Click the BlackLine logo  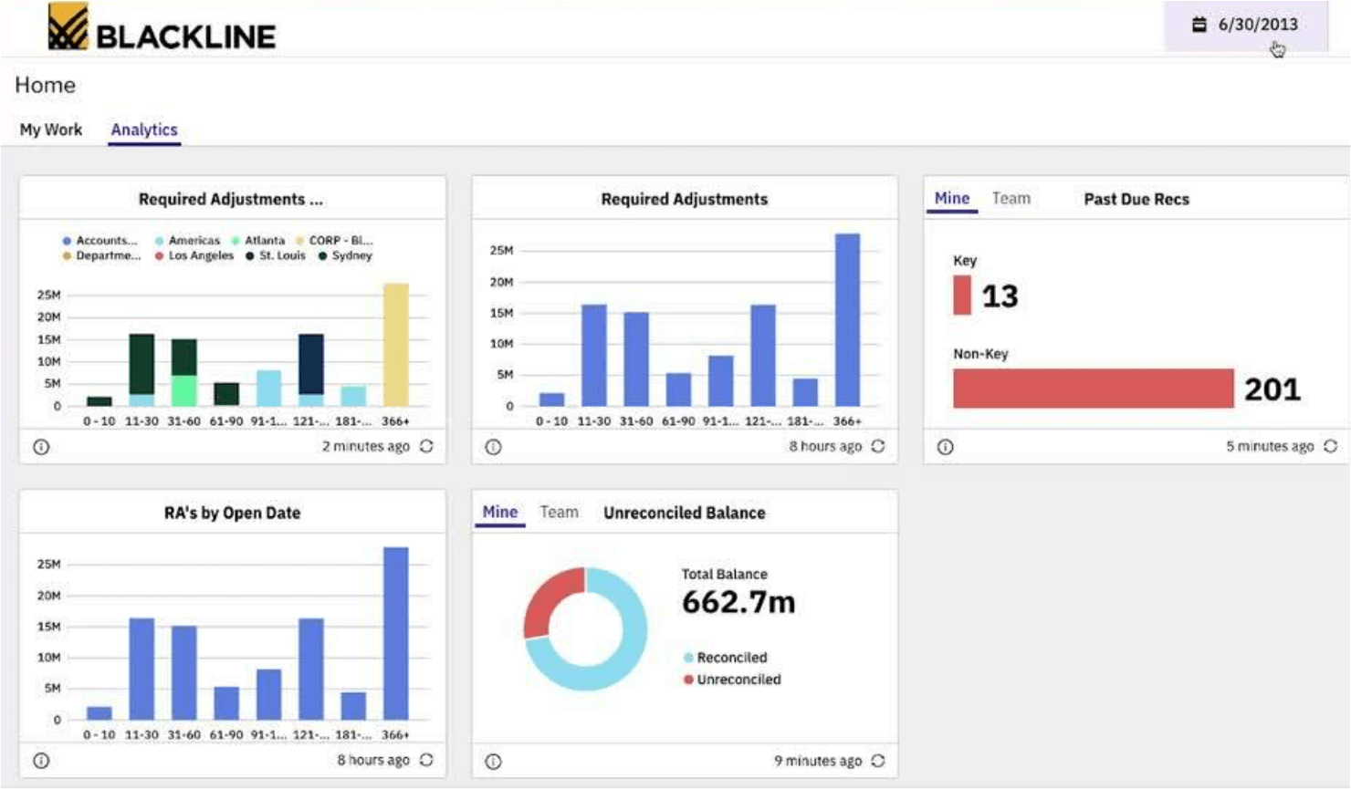click(x=162, y=27)
